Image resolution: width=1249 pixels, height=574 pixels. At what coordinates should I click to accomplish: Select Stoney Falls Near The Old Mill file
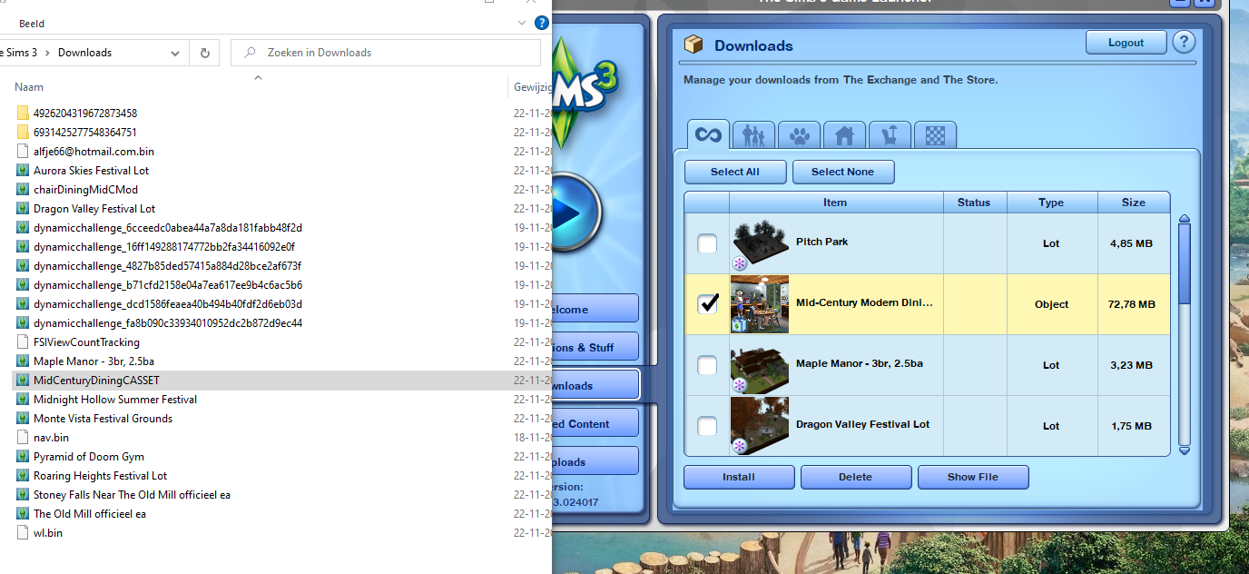coord(132,495)
